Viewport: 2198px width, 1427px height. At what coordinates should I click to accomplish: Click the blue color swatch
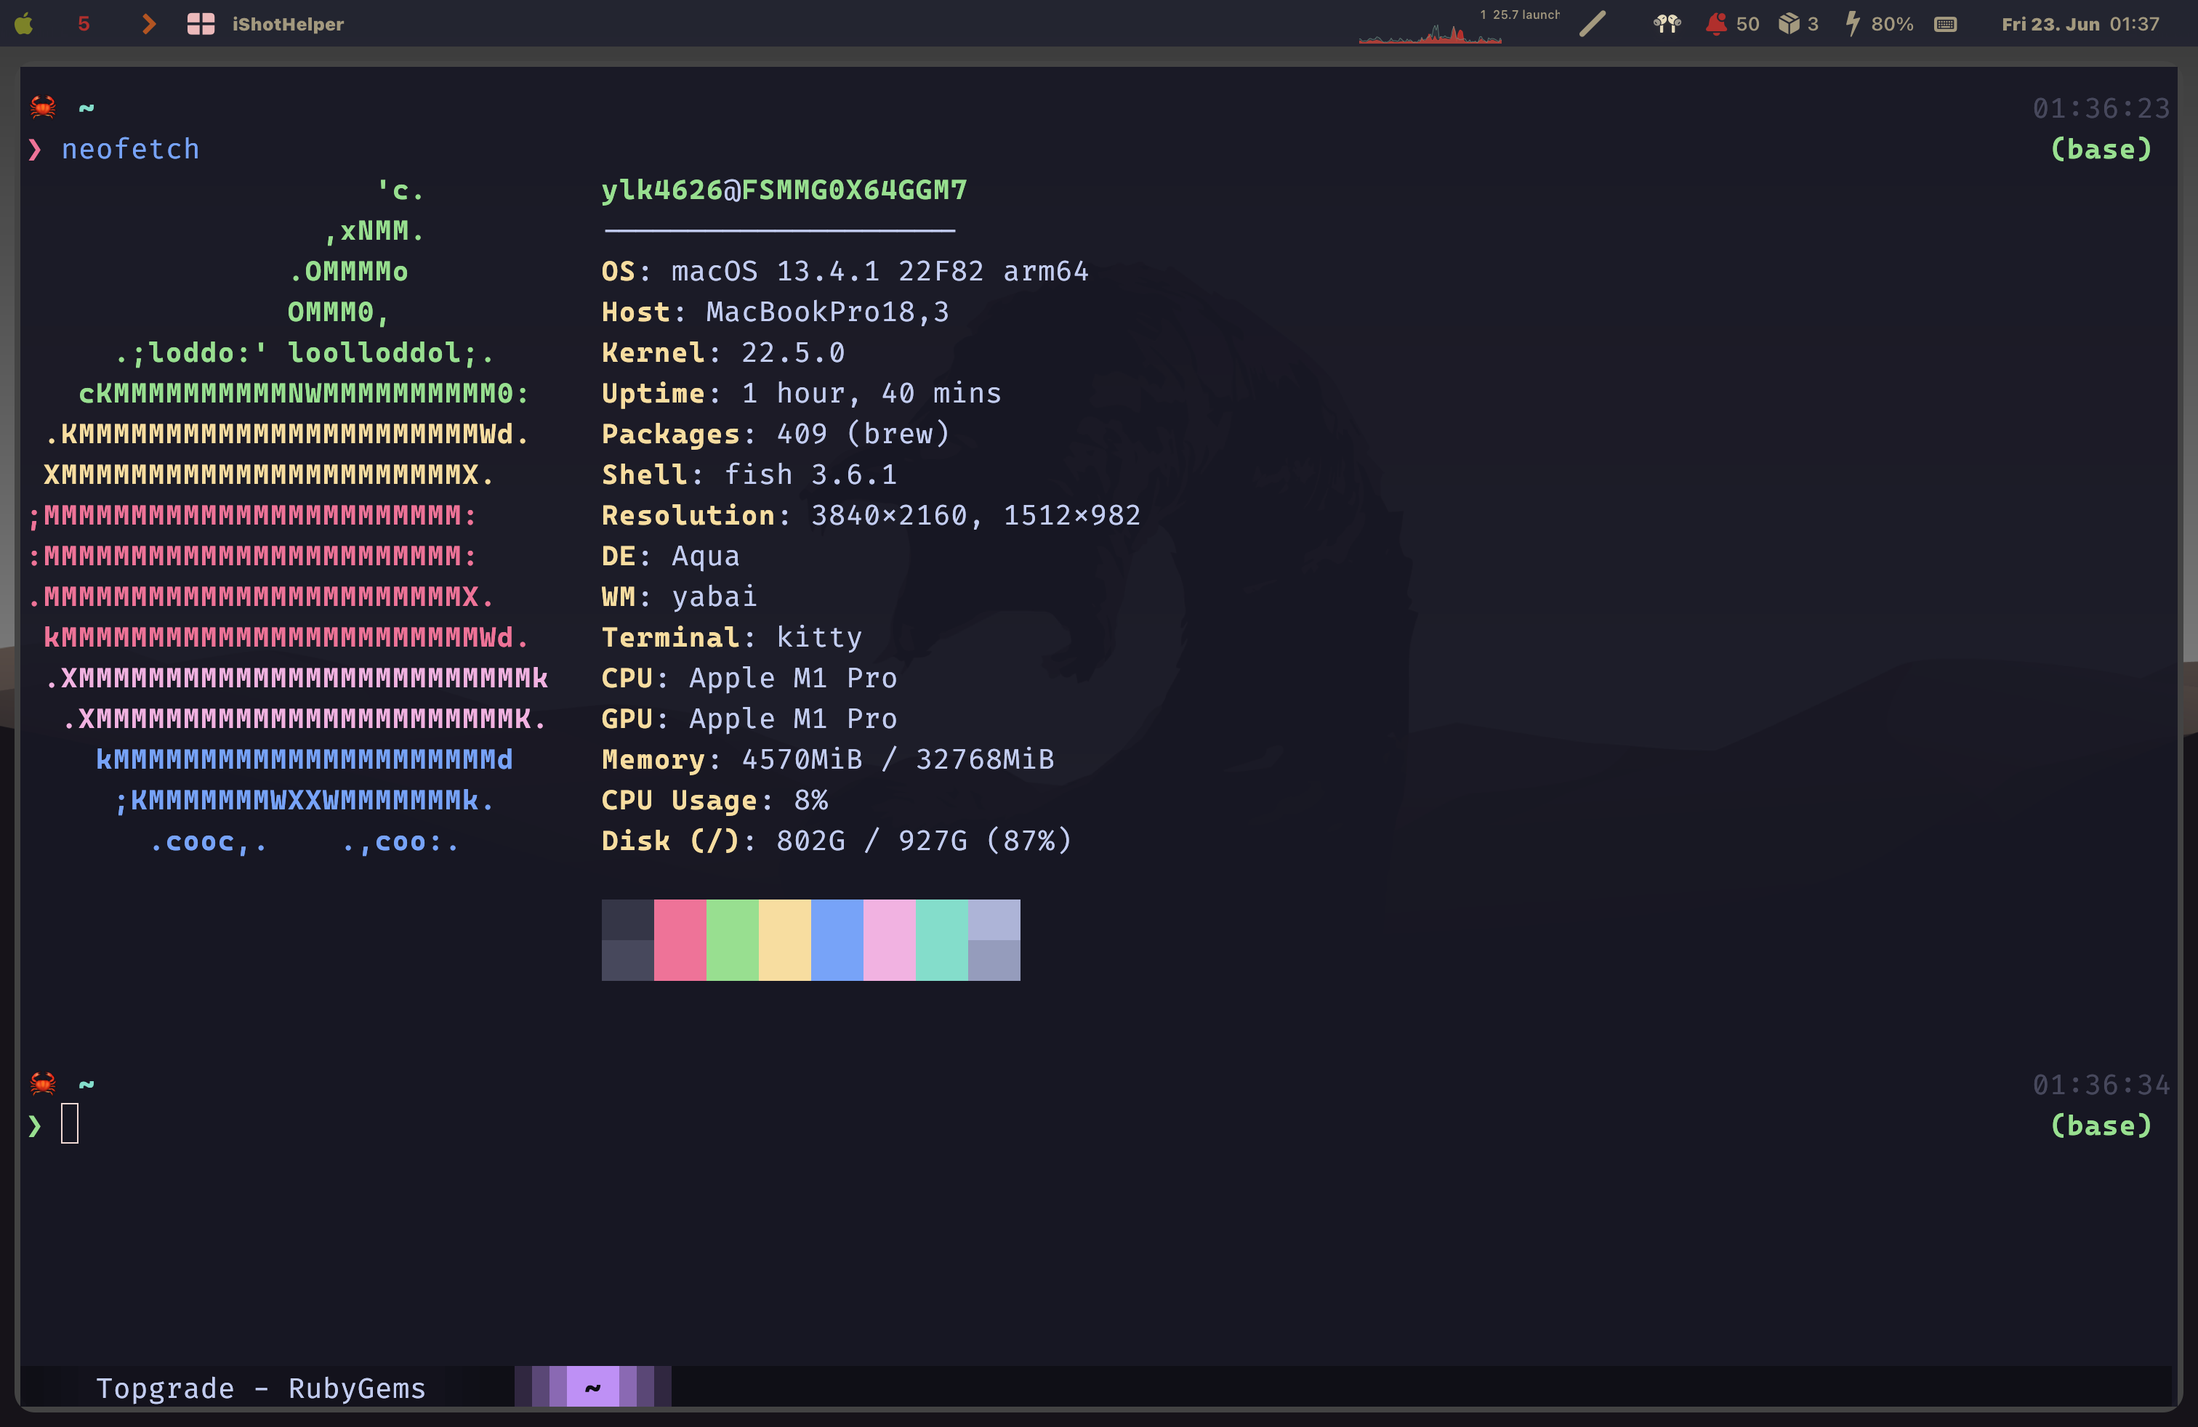837,939
